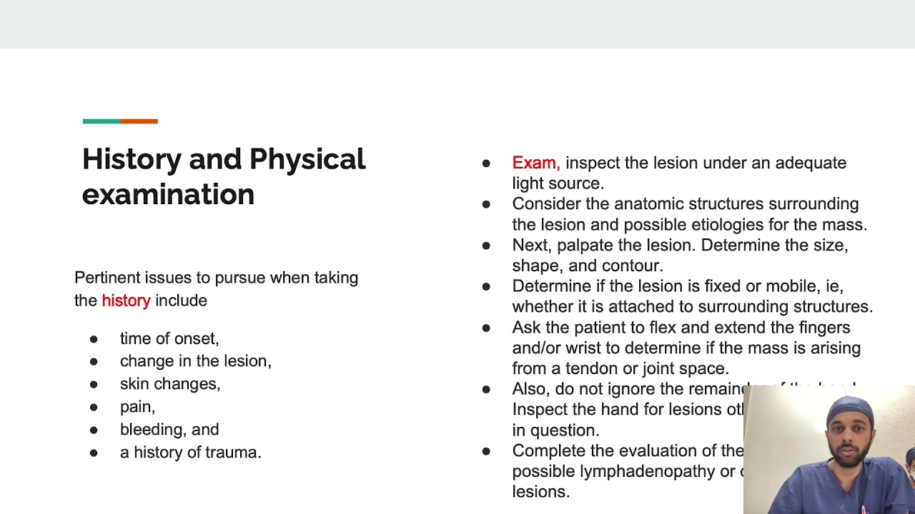Click the "Determine if the lesion is fixed" bullet
The width and height of the screenshot is (915, 514).
692,296
